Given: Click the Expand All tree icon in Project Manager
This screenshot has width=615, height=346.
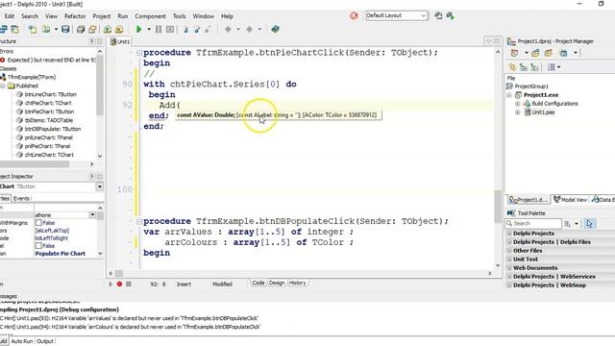Looking at the screenshot, I should 524,67.
